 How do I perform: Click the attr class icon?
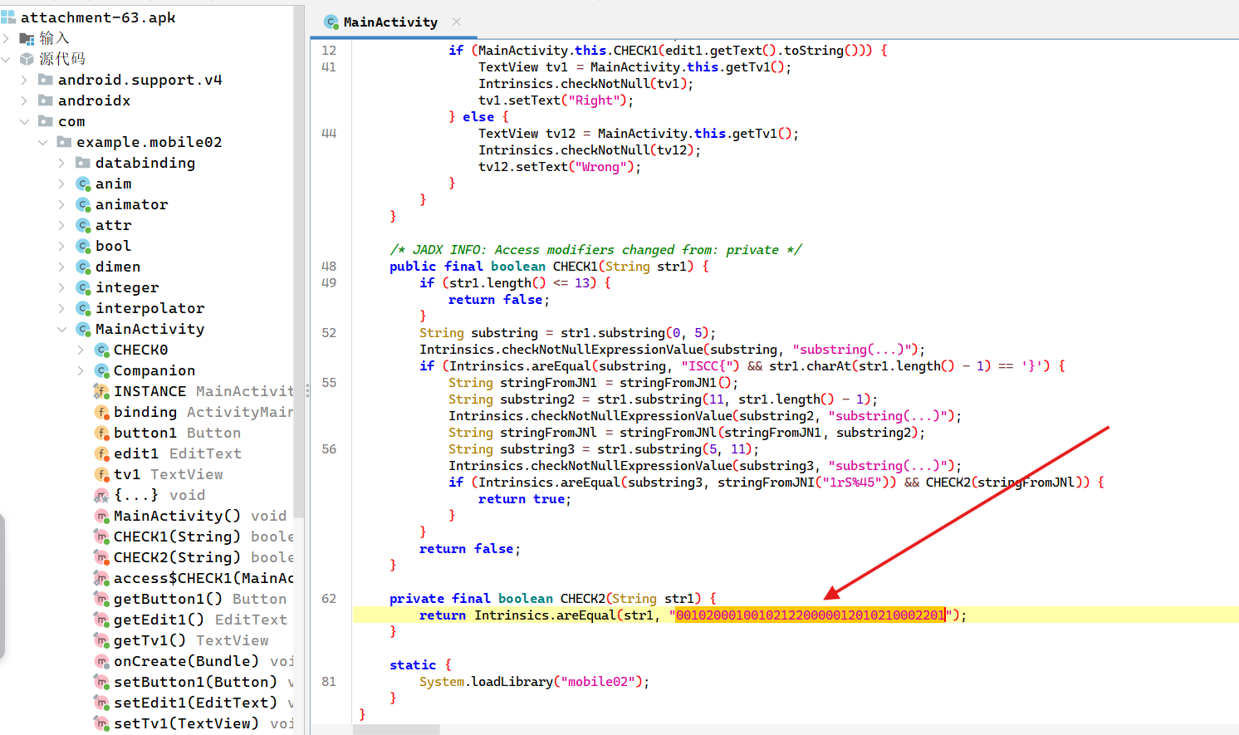pos(83,225)
